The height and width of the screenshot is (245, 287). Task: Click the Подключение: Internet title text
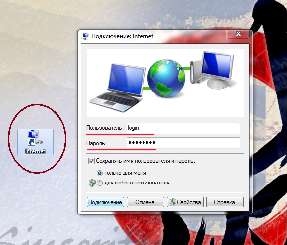122,36
